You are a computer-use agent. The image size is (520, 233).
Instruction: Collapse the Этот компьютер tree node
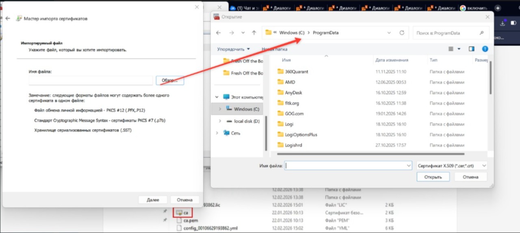(217, 97)
